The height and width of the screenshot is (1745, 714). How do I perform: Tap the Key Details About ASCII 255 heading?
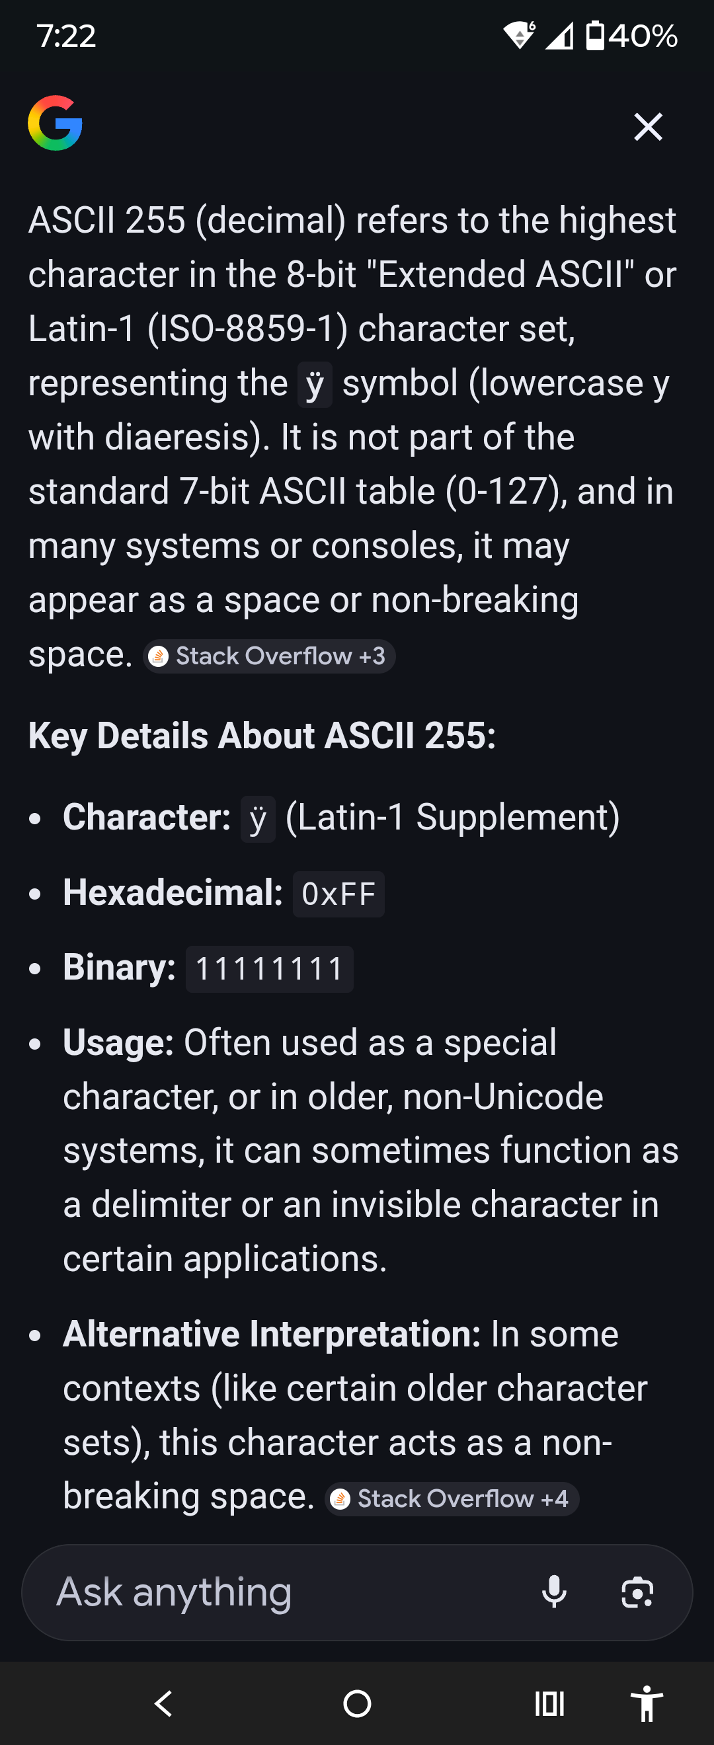262,736
